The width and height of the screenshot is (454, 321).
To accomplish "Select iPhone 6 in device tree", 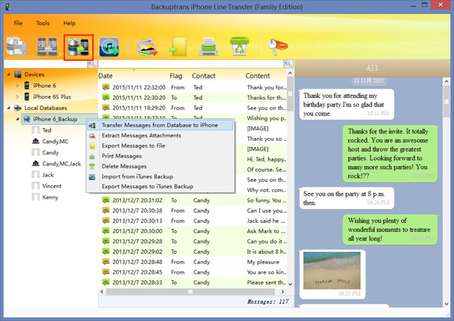I will (44, 85).
